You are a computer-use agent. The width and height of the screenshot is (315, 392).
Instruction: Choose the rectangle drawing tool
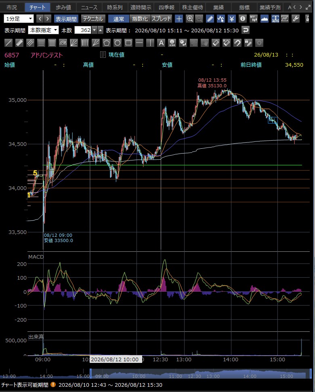pos(128,43)
